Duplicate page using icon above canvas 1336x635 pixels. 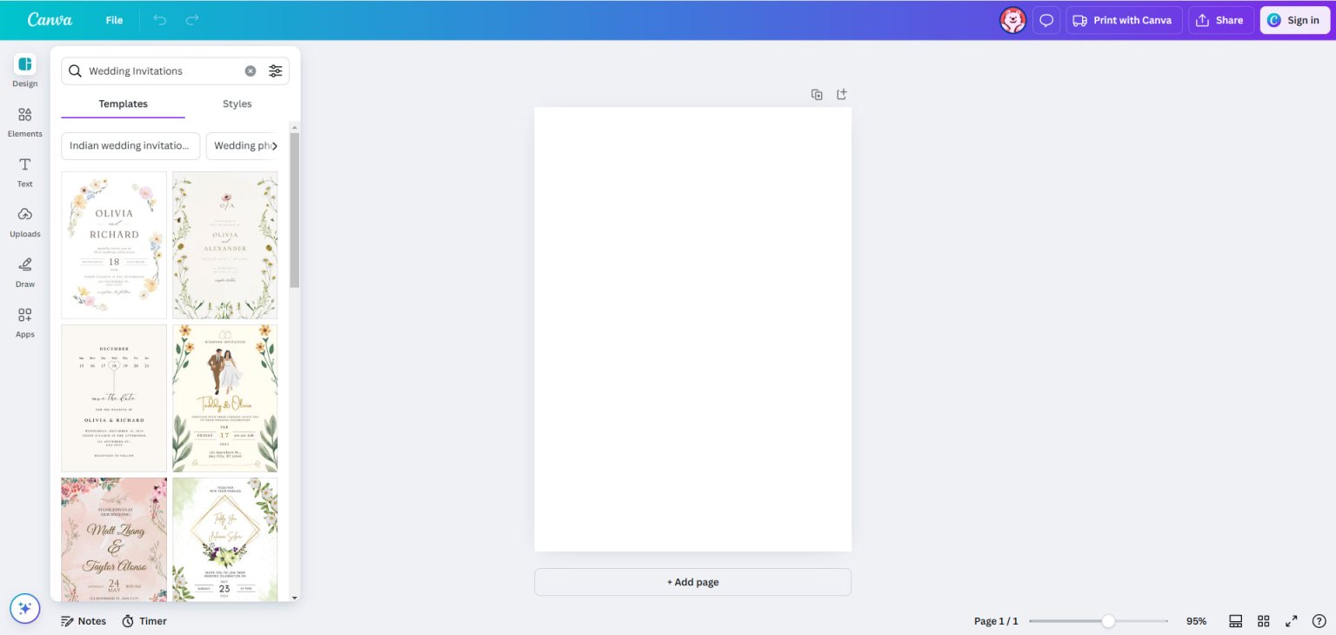click(x=817, y=94)
